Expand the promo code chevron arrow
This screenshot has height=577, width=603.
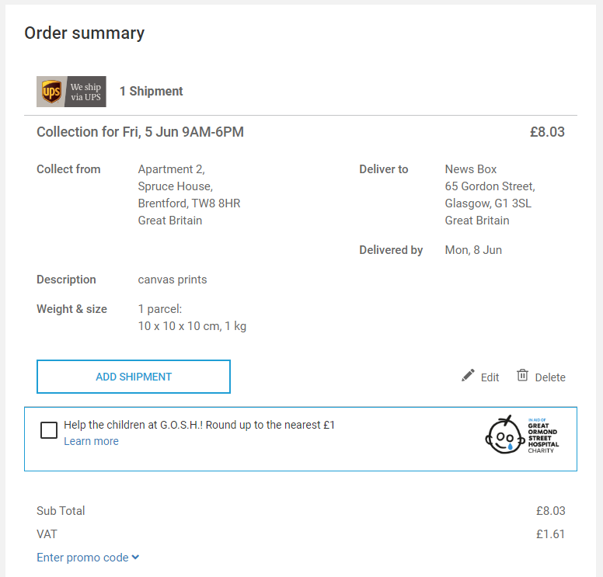click(x=135, y=557)
